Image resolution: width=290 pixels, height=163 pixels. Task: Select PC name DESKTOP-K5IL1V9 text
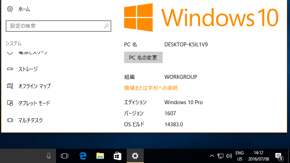(186, 45)
